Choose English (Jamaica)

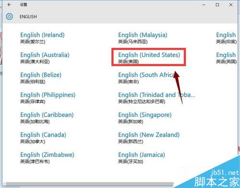(142, 158)
